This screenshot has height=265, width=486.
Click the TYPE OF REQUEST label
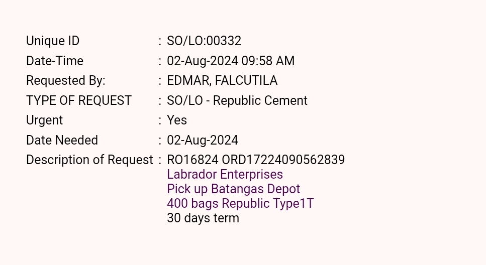coord(79,100)
